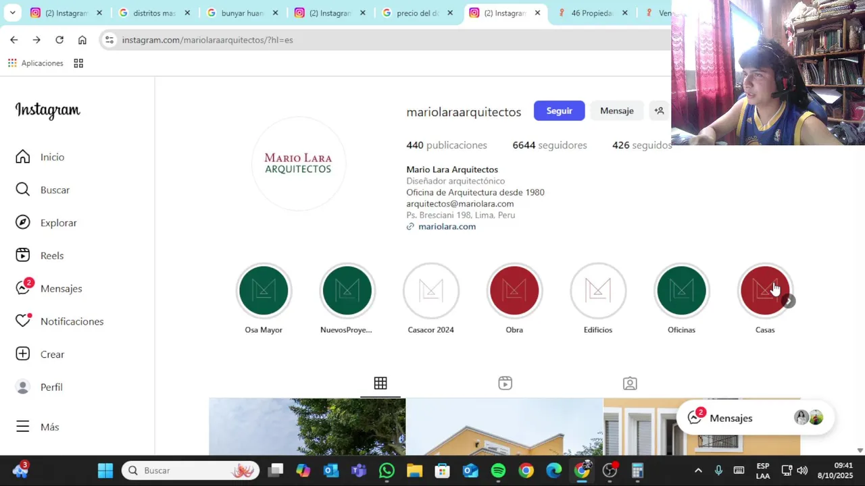Click the taskbar Buscar search box
Viewport: 865px width, 486px height.
click(x=191, y=470)
